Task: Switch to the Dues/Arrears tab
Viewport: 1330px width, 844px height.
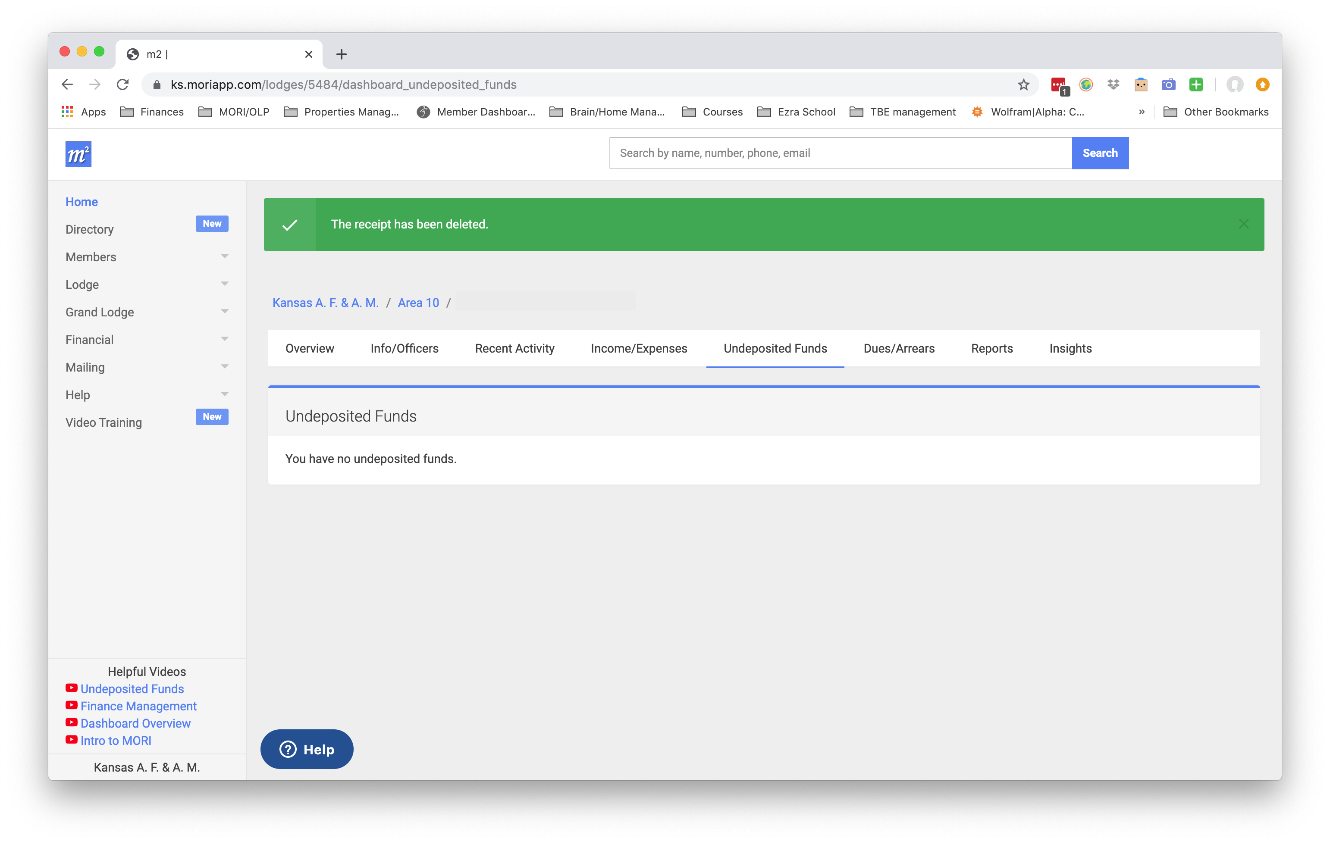Action: pos(899,348)
